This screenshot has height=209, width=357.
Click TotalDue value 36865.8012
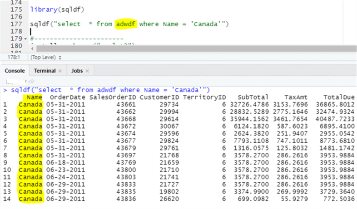(335, 104)
